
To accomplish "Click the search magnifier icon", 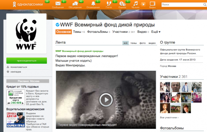I will (205, 5).
